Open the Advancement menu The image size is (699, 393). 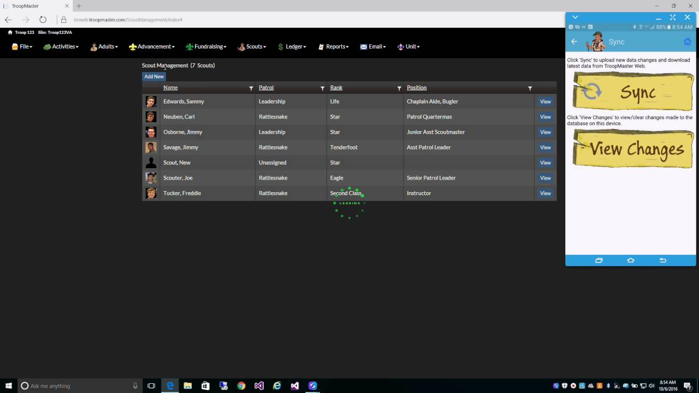tap(152, 47)
